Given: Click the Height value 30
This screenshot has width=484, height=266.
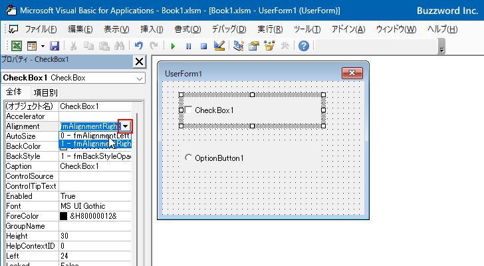Looking at the screenshot, I should point(95,236).
